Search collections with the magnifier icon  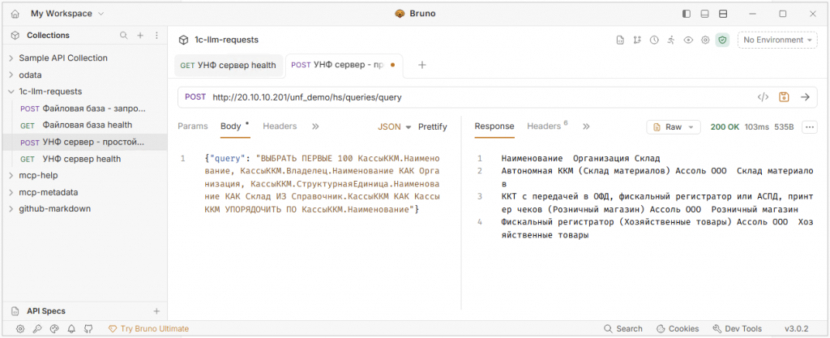tap(124, 36)
